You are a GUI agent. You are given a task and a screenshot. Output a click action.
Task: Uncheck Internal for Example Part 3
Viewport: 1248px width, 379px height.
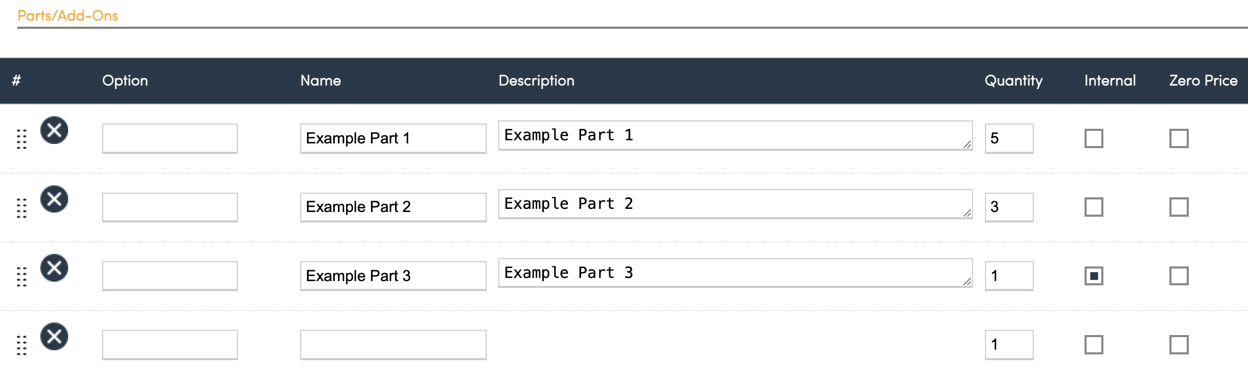point(1093,276)
